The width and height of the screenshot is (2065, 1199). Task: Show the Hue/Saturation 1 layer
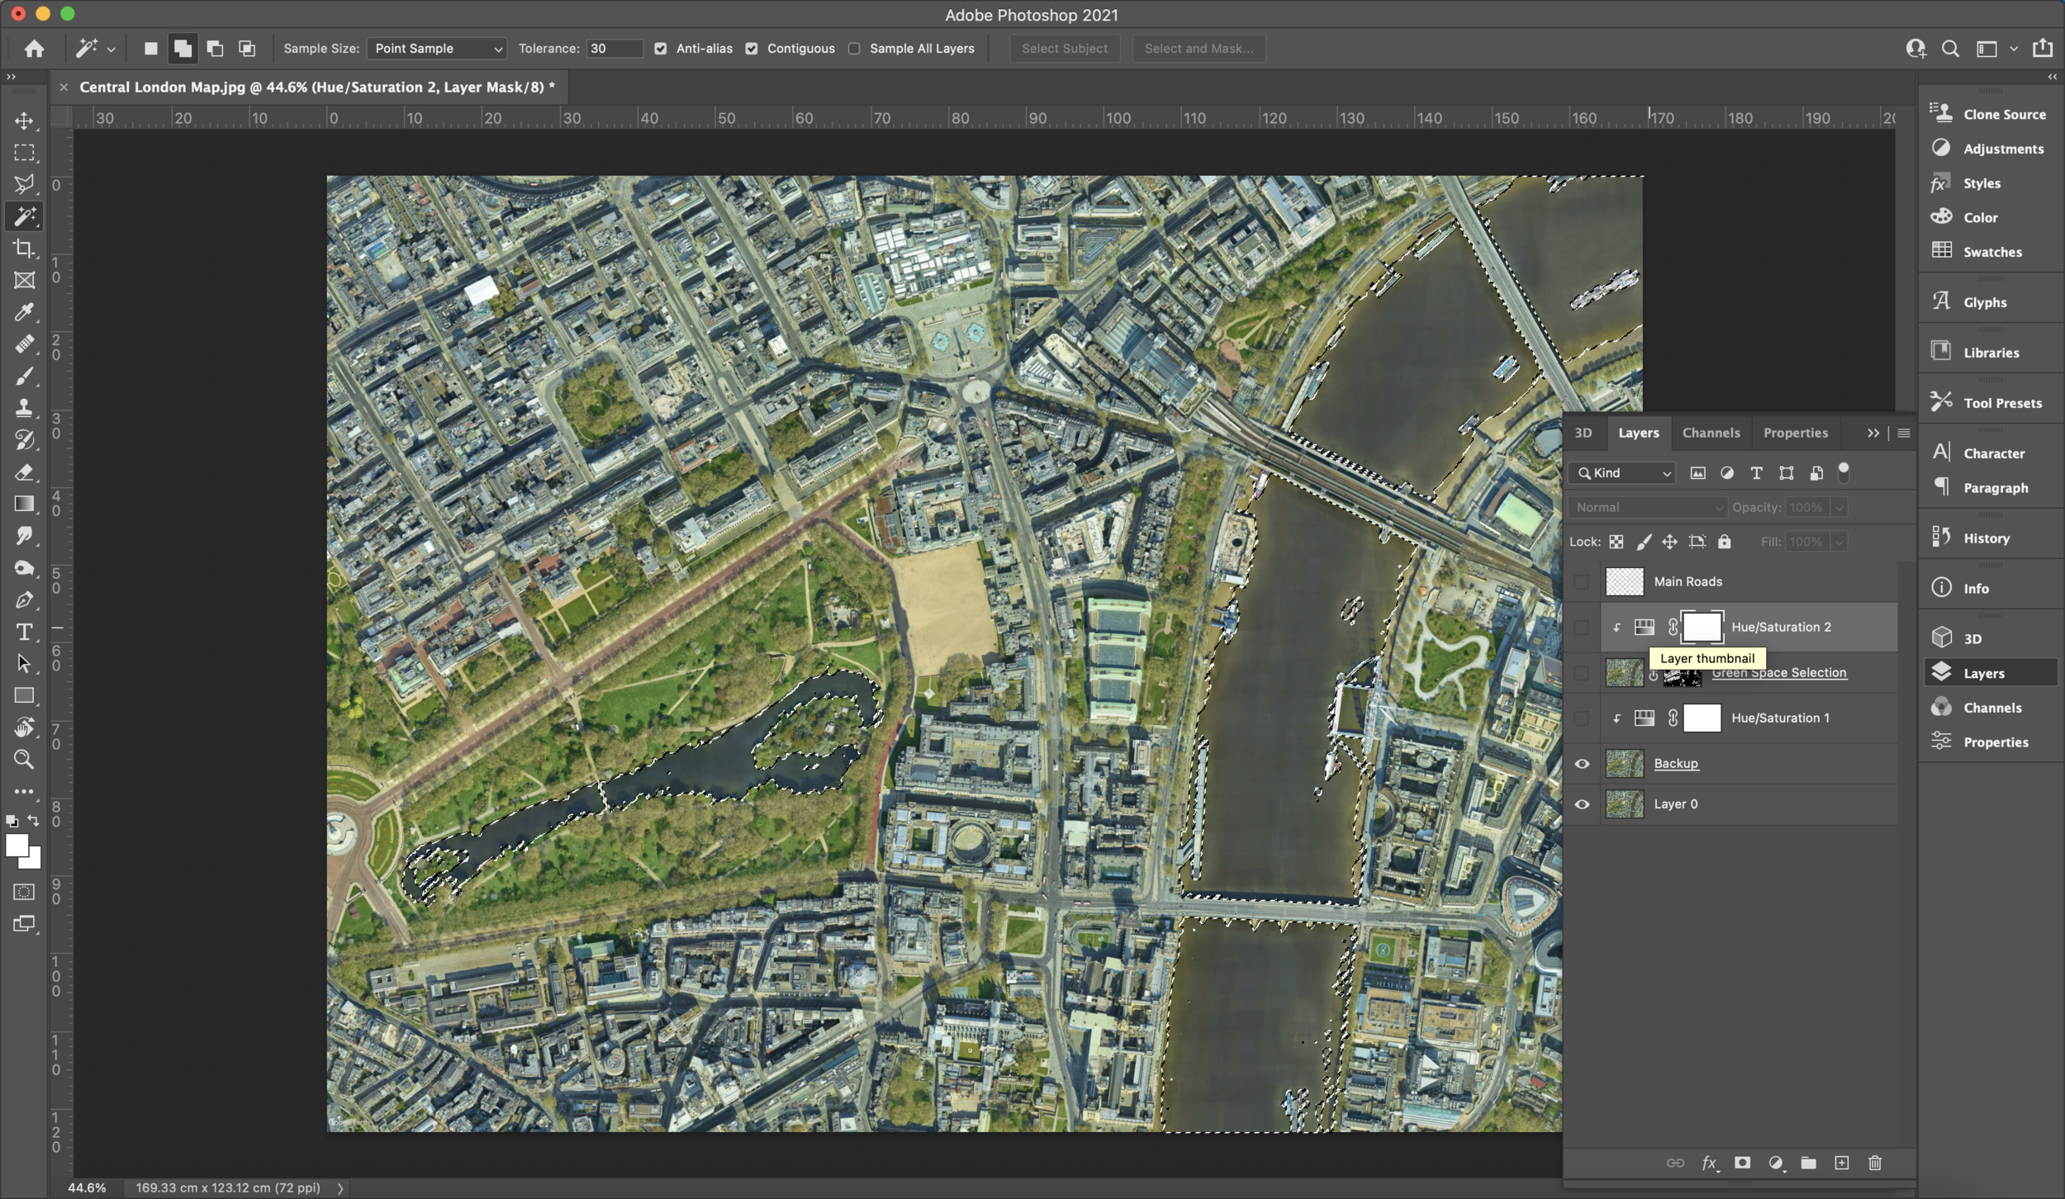1582,718
